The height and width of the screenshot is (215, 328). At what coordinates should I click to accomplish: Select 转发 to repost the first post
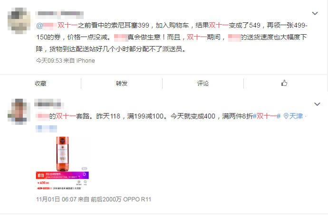tap(122, 84)
